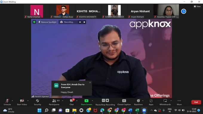Image resolution: width=203 pixels, height=114 pixels.
Task: Expand the arrow beside Reactions
Action: pyautogui.click(x=143, y=101)
